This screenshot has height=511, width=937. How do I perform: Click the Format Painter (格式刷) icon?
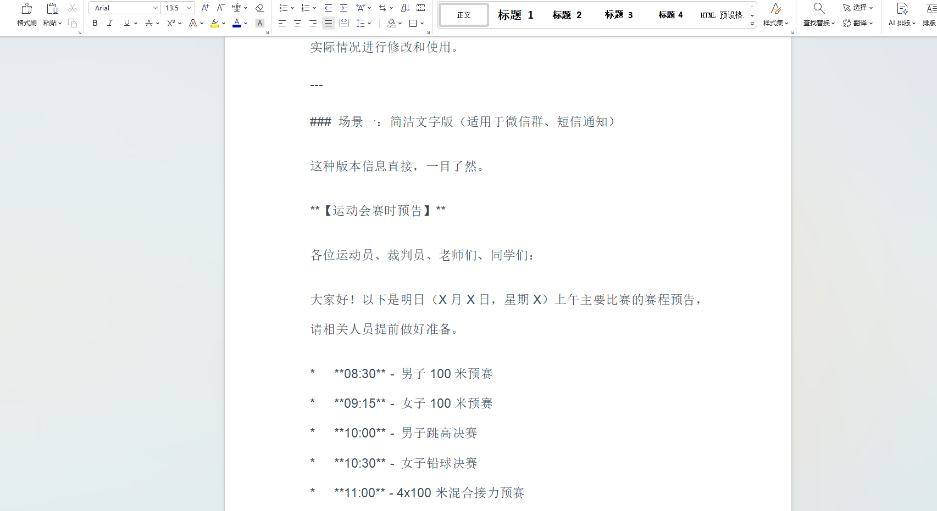26,14
